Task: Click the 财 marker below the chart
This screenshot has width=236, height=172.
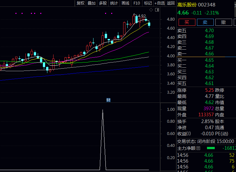Action: click(109, 100)
